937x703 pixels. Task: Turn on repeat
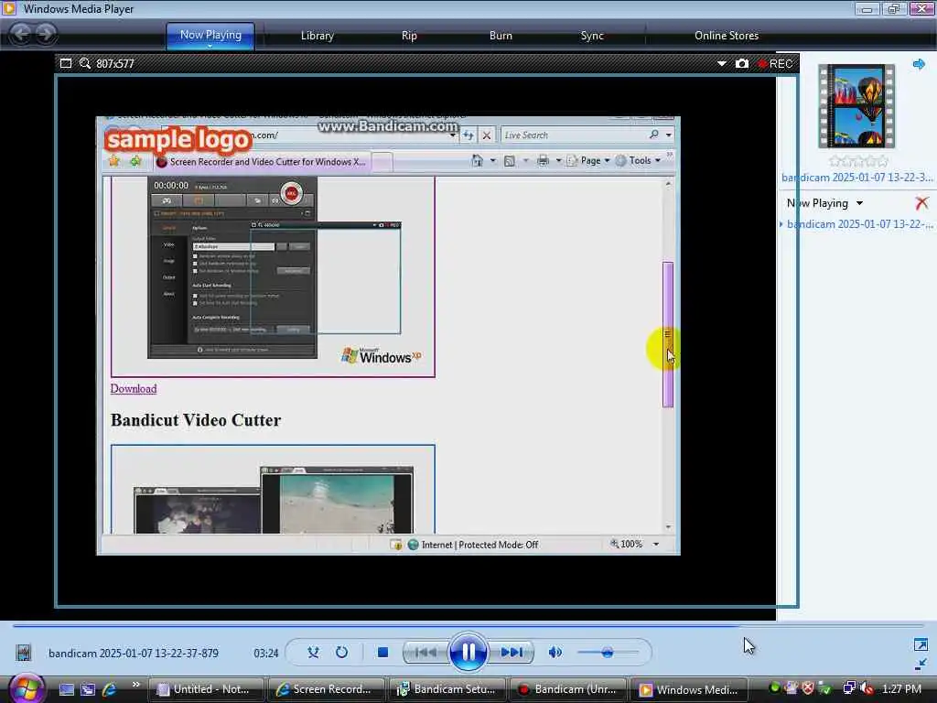[342, 652]
